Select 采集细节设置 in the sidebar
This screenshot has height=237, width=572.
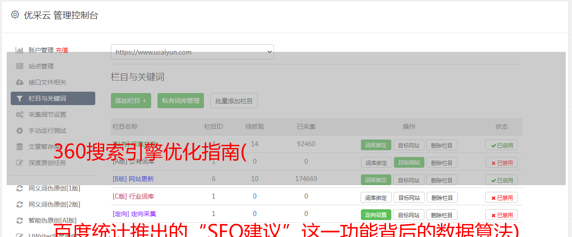click(47, 114)
